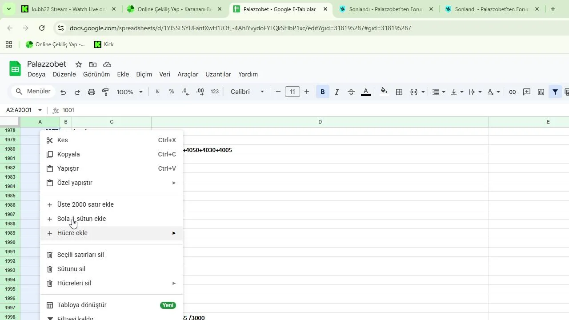Undo the last action in toolbar

tap(63, 92)
